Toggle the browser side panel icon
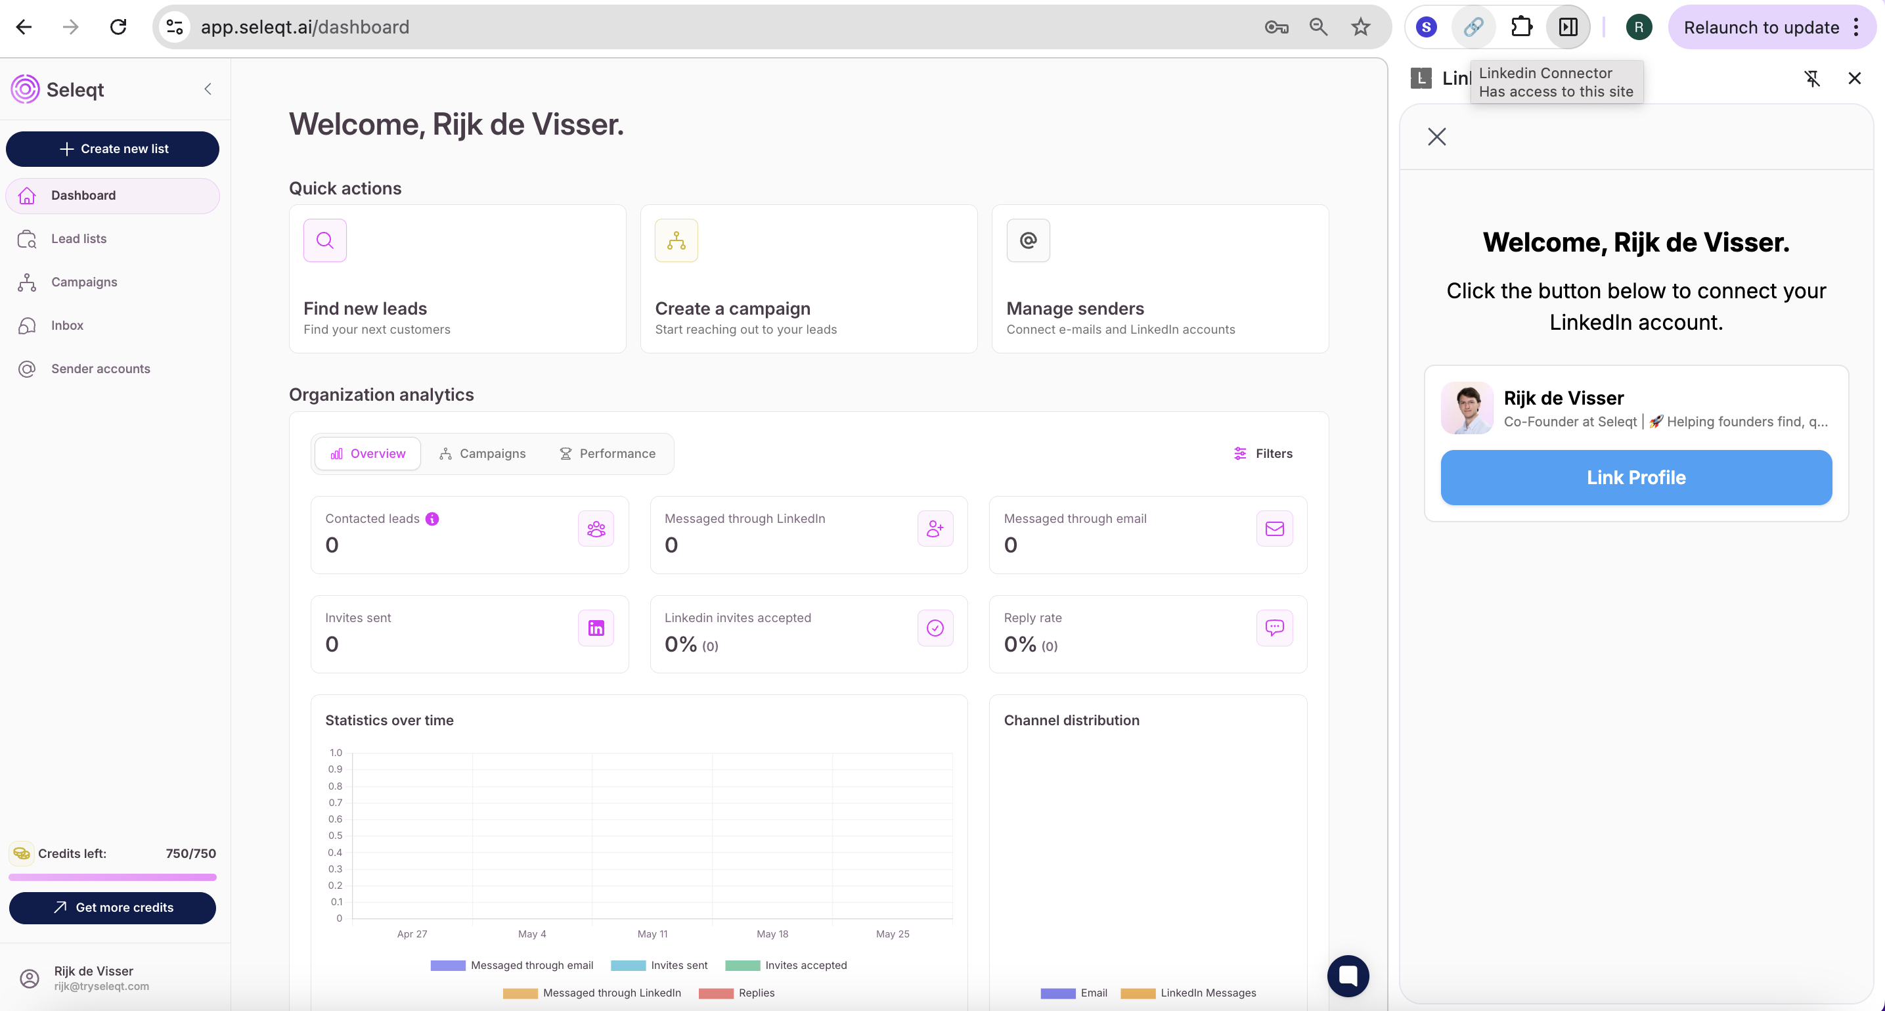 [1568, 27]
